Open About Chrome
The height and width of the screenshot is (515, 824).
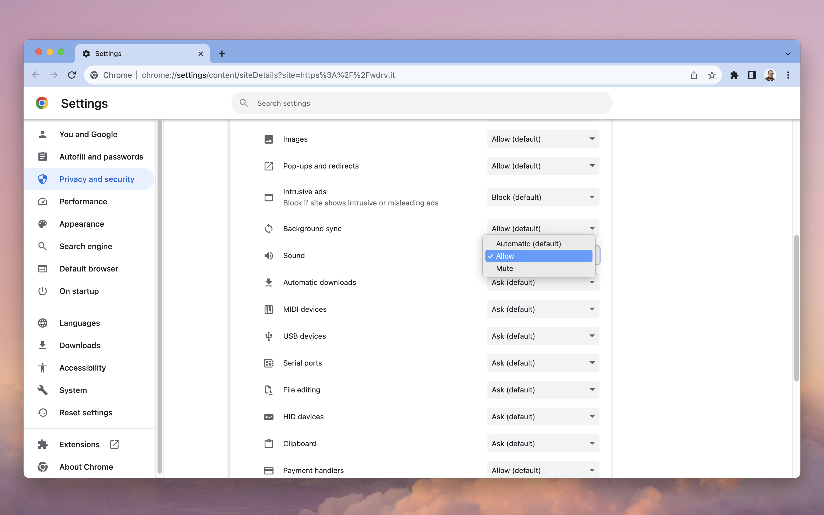pos(86,467)
